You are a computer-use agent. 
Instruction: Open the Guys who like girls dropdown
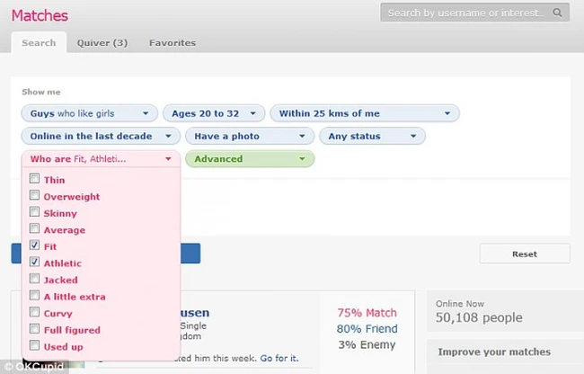(x=88, y=113)
